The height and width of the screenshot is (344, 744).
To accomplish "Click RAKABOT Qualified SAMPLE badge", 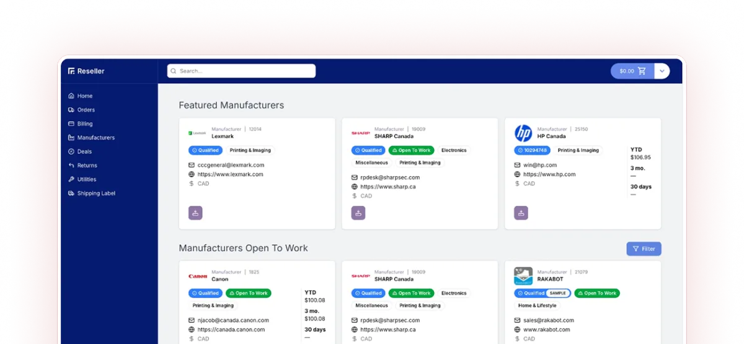I will [x=542, y=293].
